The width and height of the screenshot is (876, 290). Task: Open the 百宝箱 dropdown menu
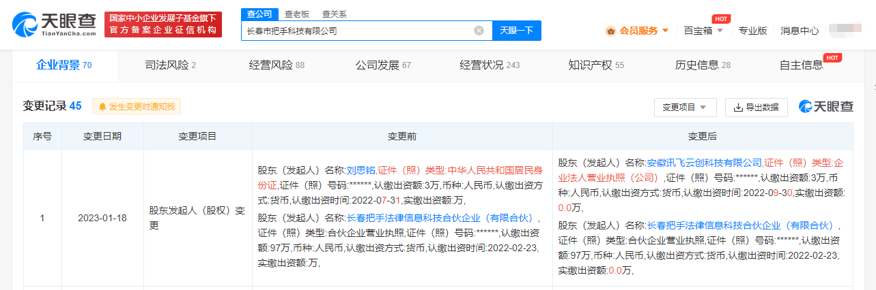(702, 31)
